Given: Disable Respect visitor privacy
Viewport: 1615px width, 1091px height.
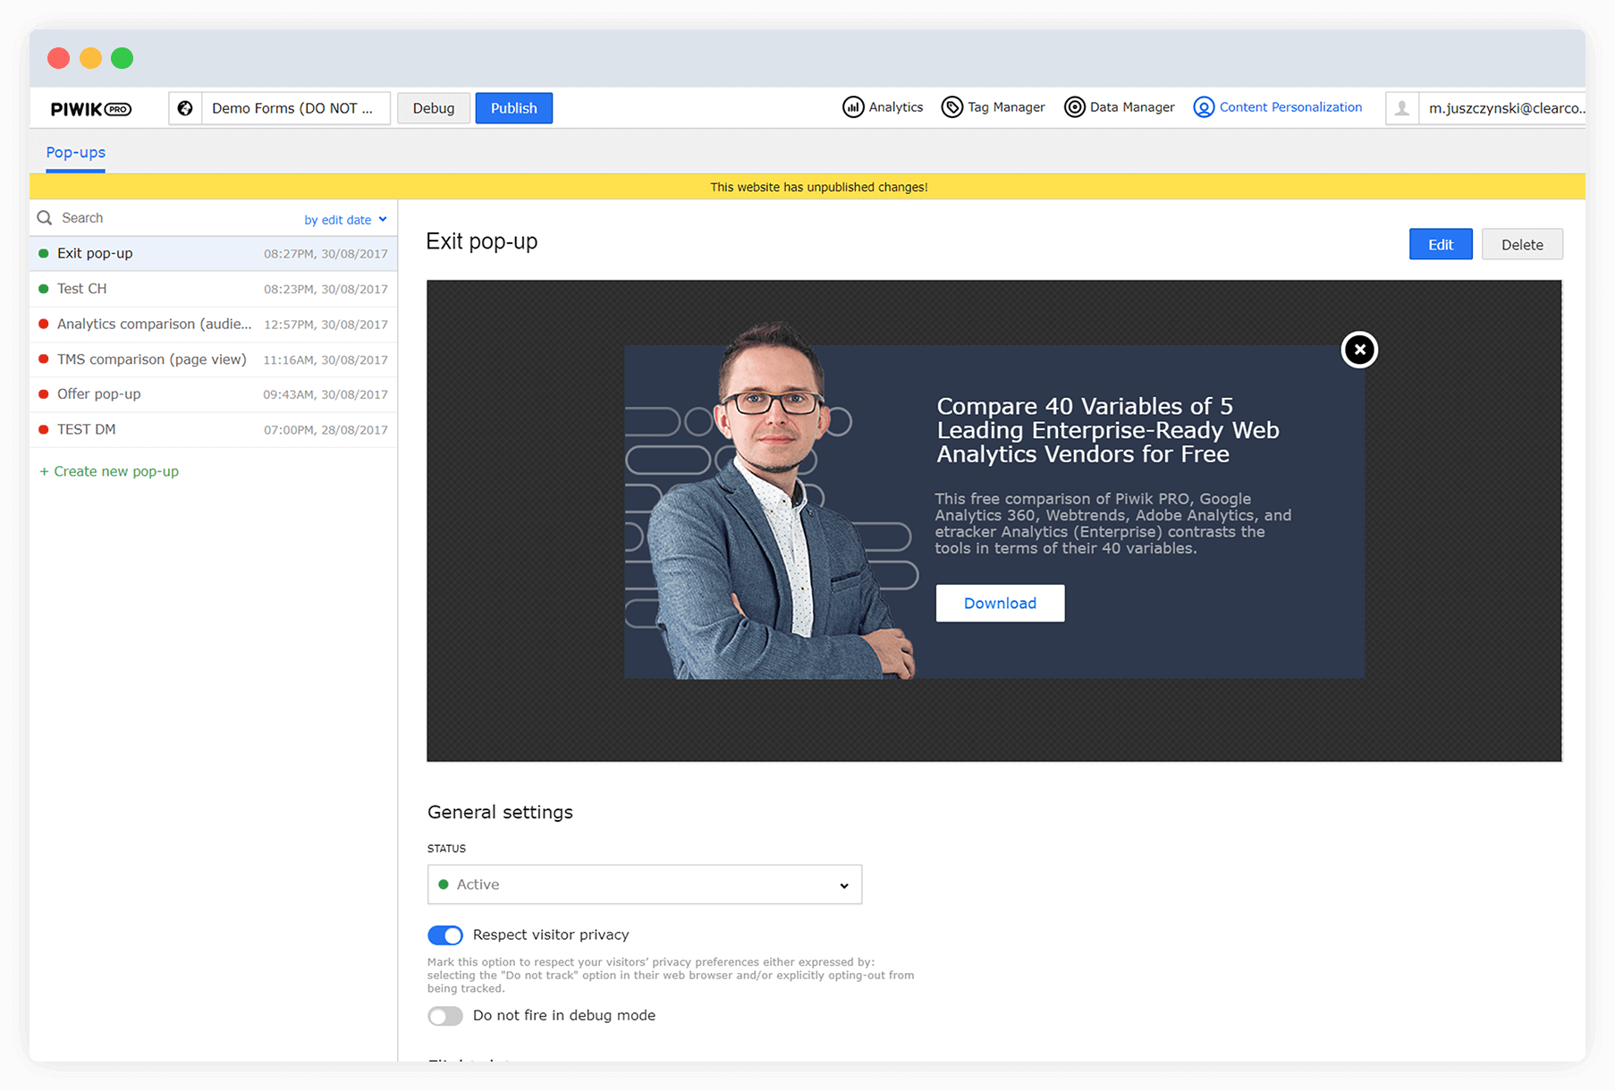Looking at the screenshot, I should 444,935.
